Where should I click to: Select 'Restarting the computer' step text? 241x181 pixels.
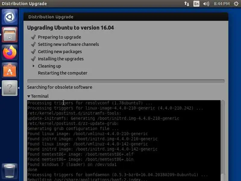(x=63, y=73)
